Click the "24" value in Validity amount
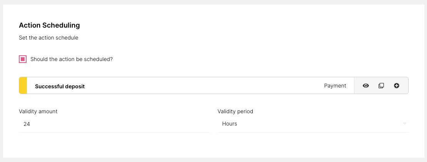427x162 pixels. tap(27, 124)
